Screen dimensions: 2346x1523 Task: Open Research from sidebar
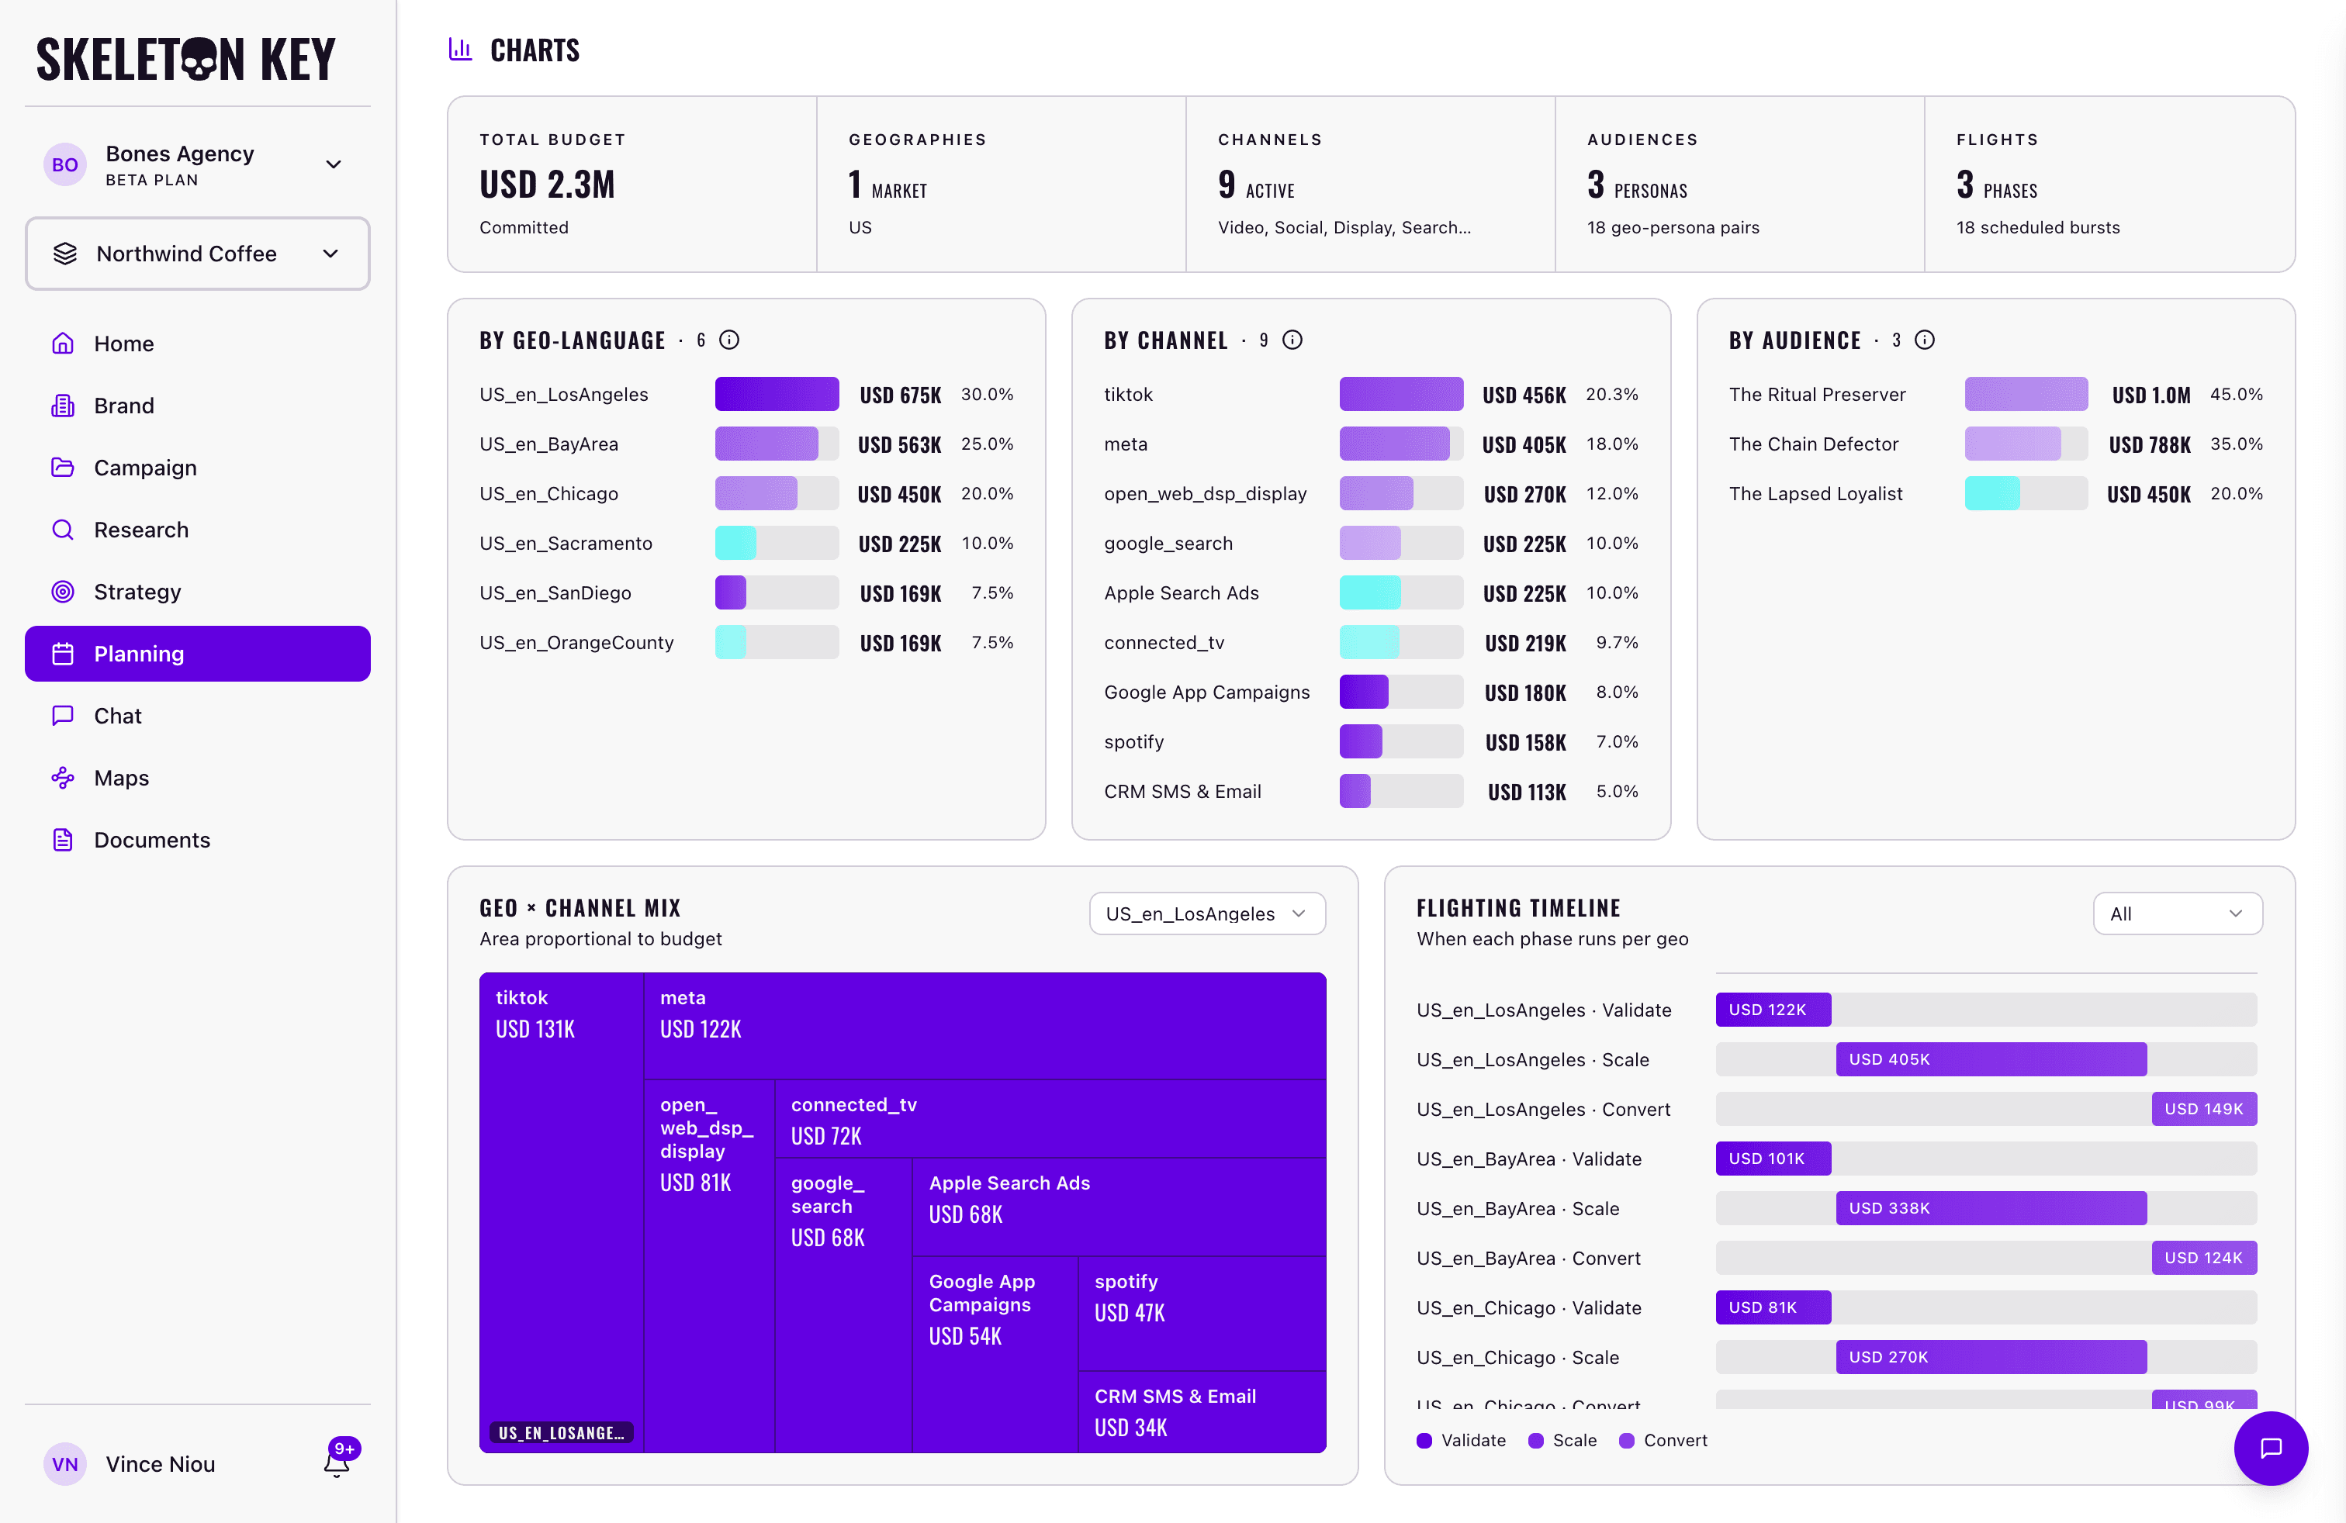coord(197,530)
